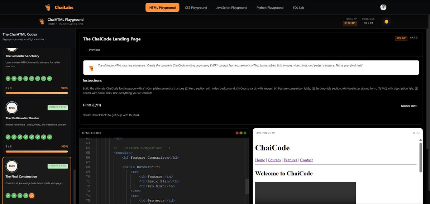
Task: Open eighth checkmark task in Multimedia Theater
Action: [49, 137]
